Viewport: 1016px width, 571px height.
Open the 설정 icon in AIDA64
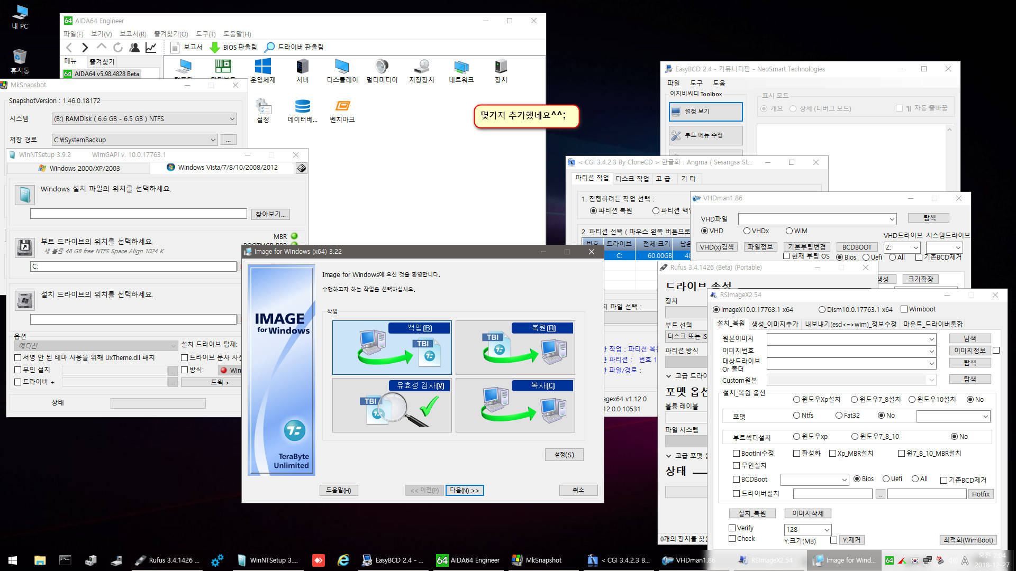point(263,110)
